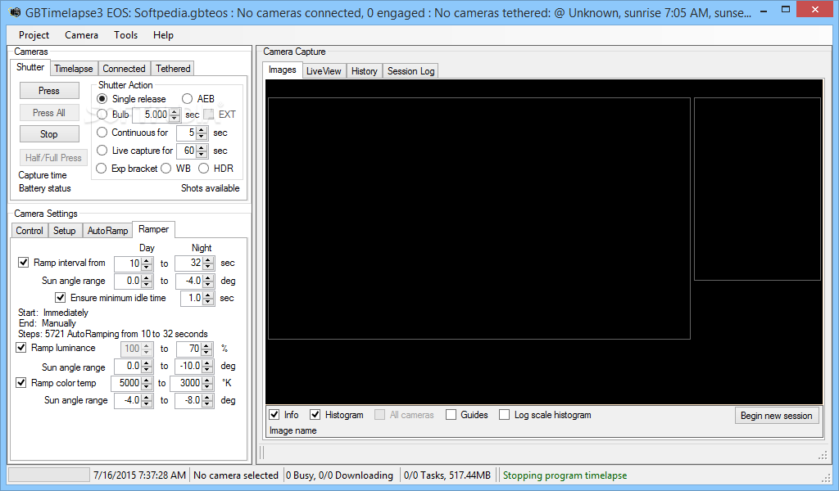Switch to the Connected tab
839x491 pixels.
[x=124, y=69]
